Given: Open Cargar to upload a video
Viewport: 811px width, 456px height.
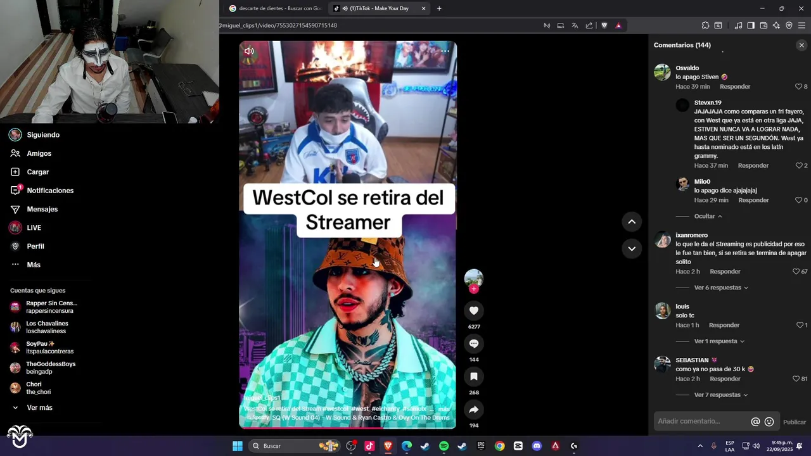Looking at the screenshot, I should [37, 172].
